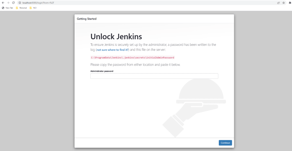Click the Getting Started title text
Viewport: 292px width, 151px height.
pos(87,19)
